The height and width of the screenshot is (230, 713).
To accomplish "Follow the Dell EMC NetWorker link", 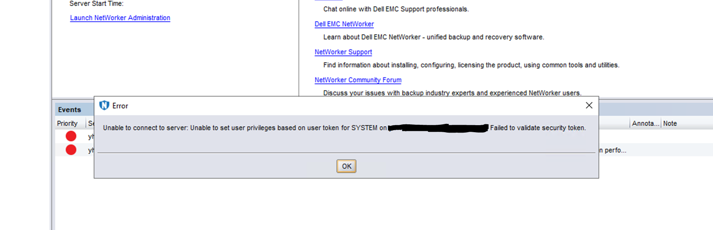I will 344,24.
